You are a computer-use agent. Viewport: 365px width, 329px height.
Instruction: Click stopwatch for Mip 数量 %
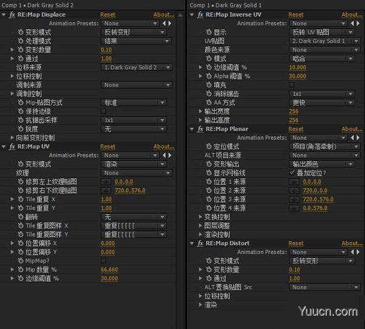(x=21, y=269)
